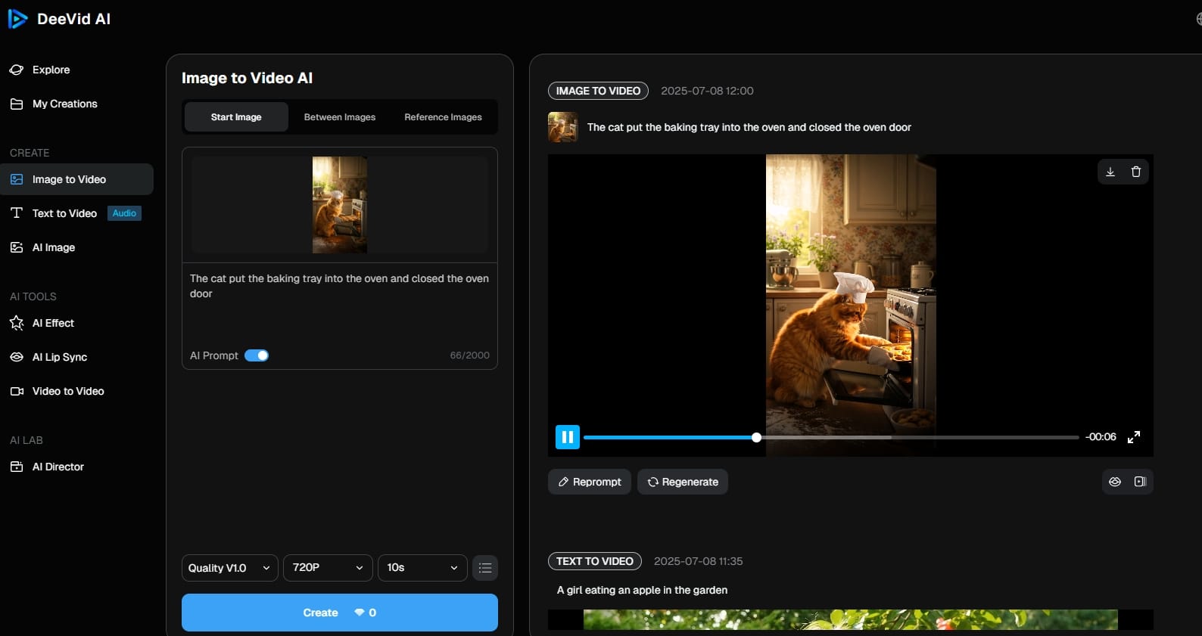This screenshot has height=636, width=1202.
Task: Select Image to Video in sidebar
Action: [76, 179]
